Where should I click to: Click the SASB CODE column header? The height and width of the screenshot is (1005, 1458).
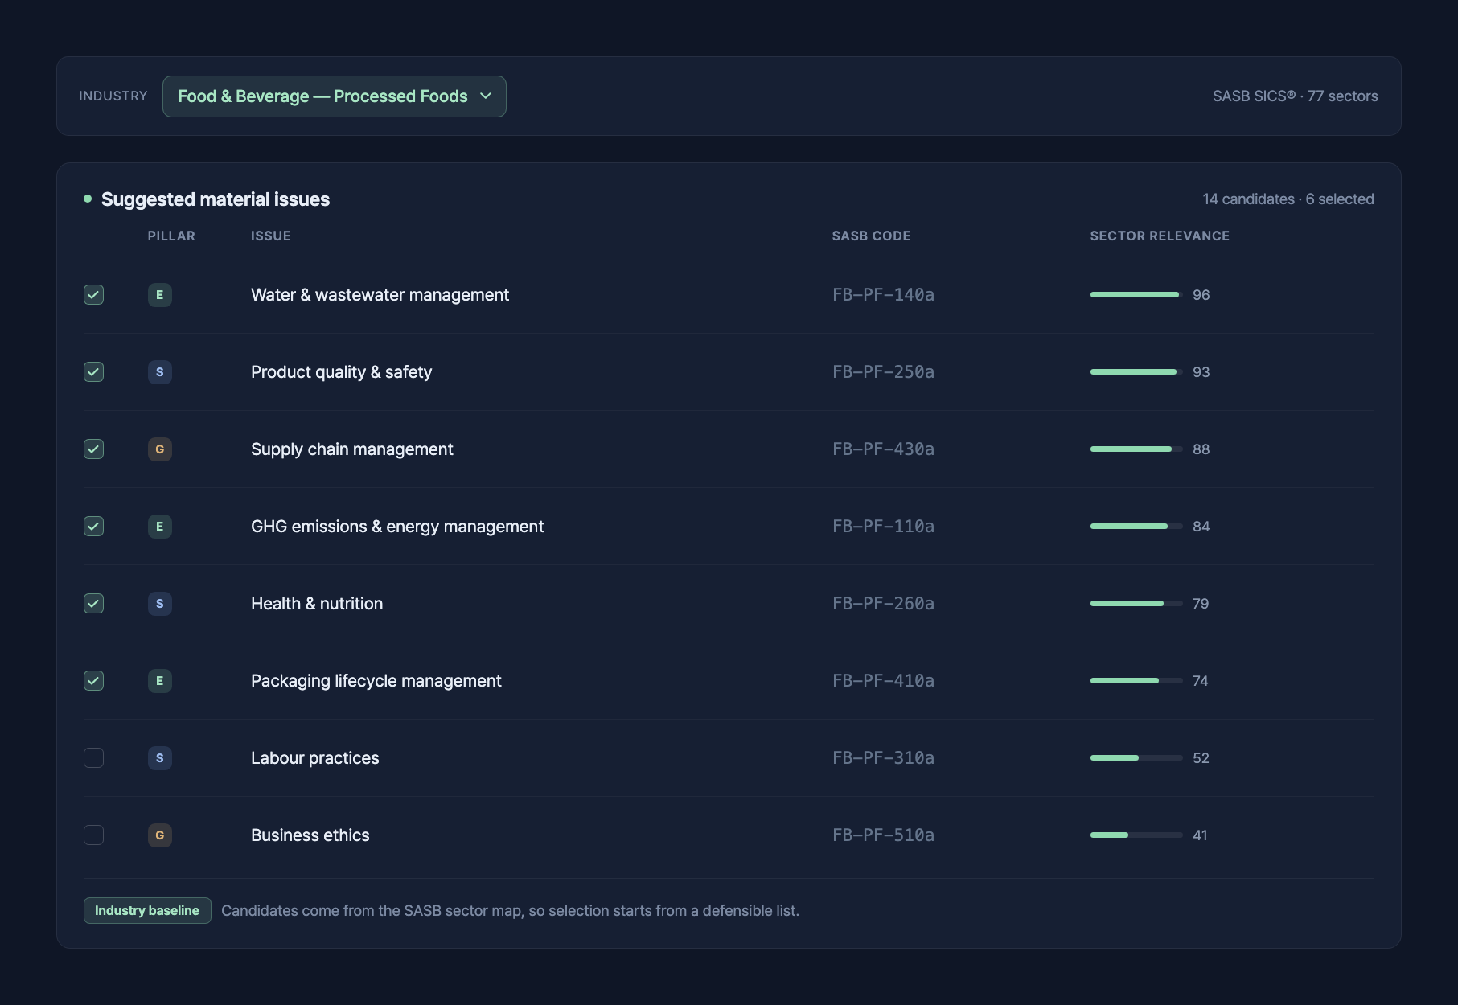(871, 236)
